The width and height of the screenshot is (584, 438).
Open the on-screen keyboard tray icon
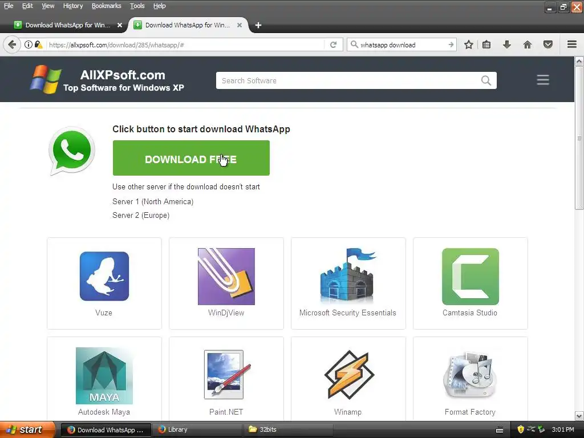coord(500,430)
